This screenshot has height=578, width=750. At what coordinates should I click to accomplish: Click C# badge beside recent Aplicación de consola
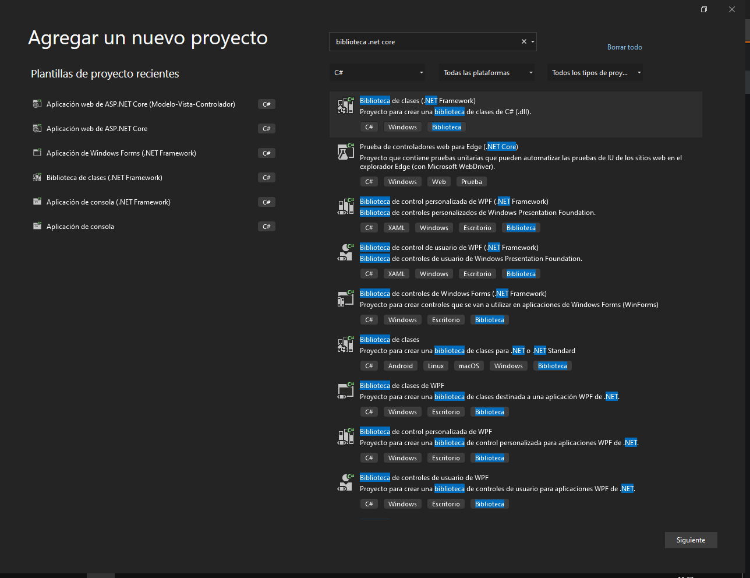coord(267,227)
